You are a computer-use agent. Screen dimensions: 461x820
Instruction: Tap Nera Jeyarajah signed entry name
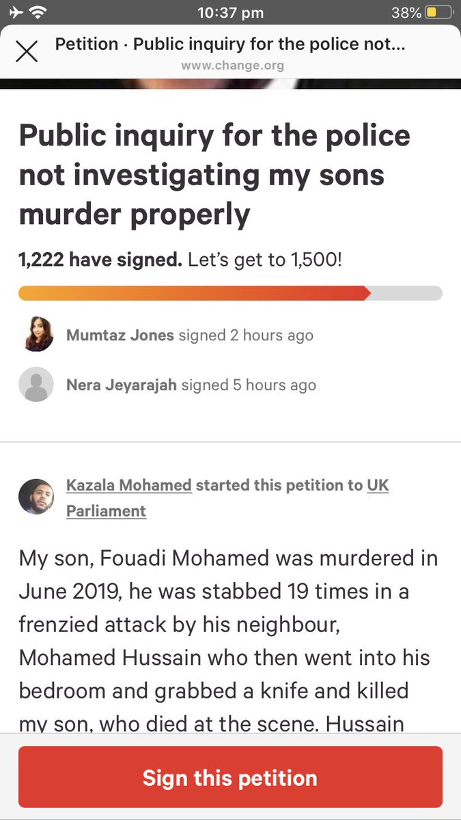click(x=122, y=385)
